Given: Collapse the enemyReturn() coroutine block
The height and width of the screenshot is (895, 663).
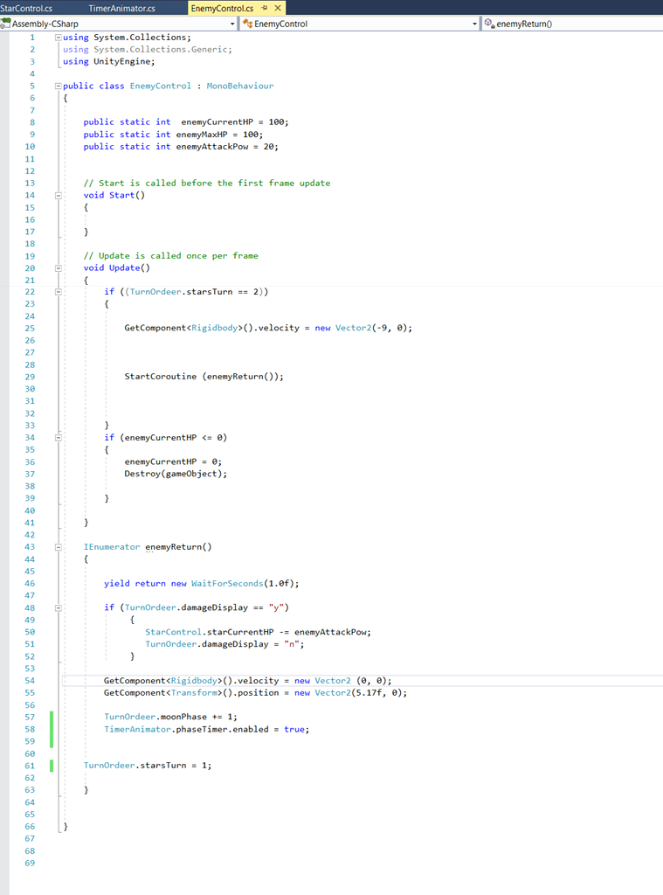Looking at the screenshot, I should [x=58, y=547].
